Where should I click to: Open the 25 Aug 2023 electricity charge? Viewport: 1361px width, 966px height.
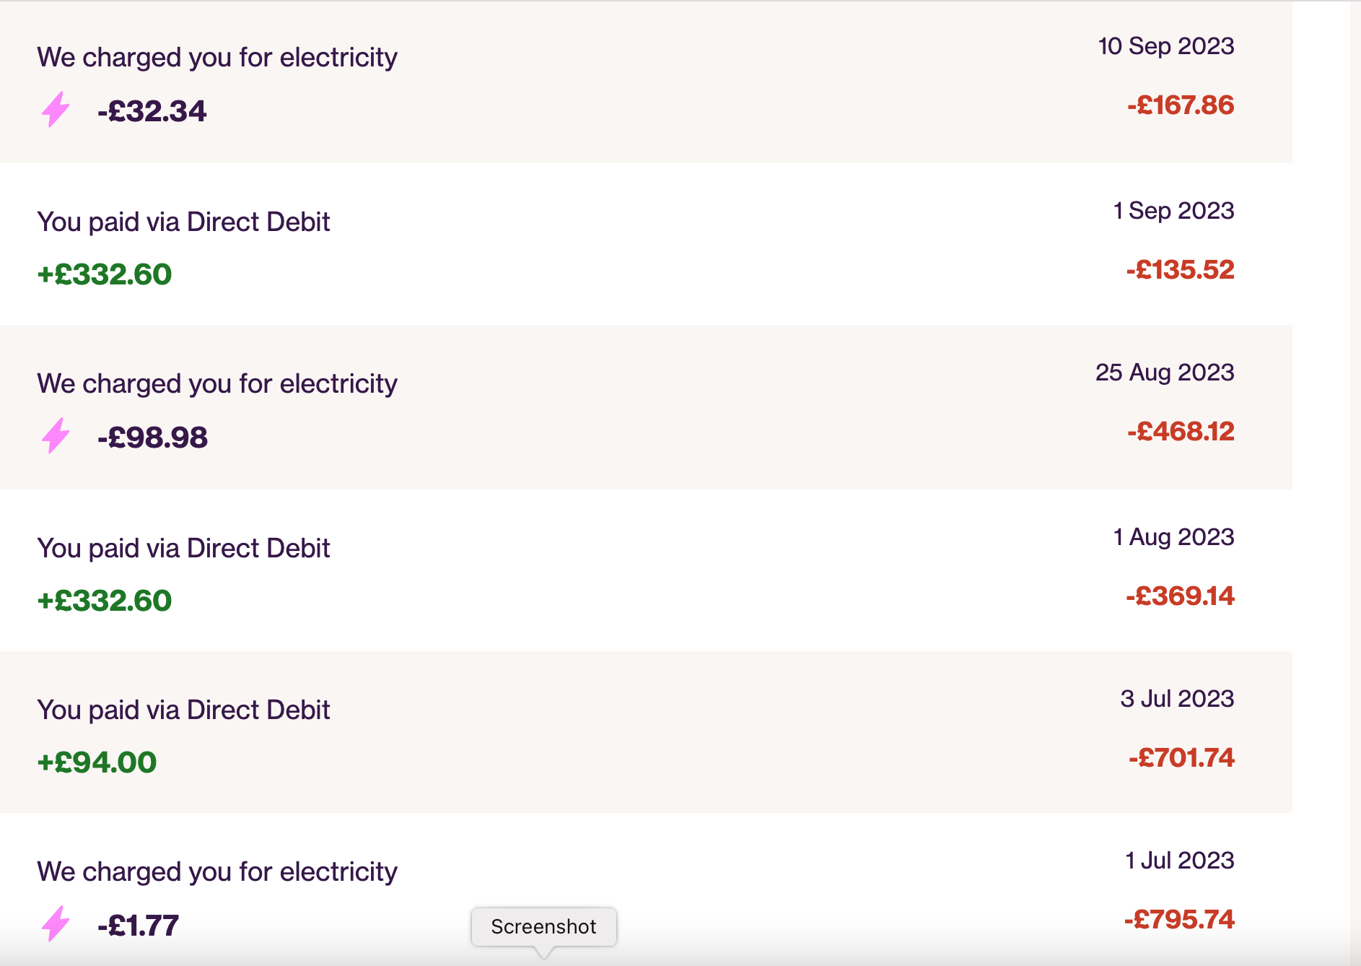pyautogui.click(x=646, y=407)
